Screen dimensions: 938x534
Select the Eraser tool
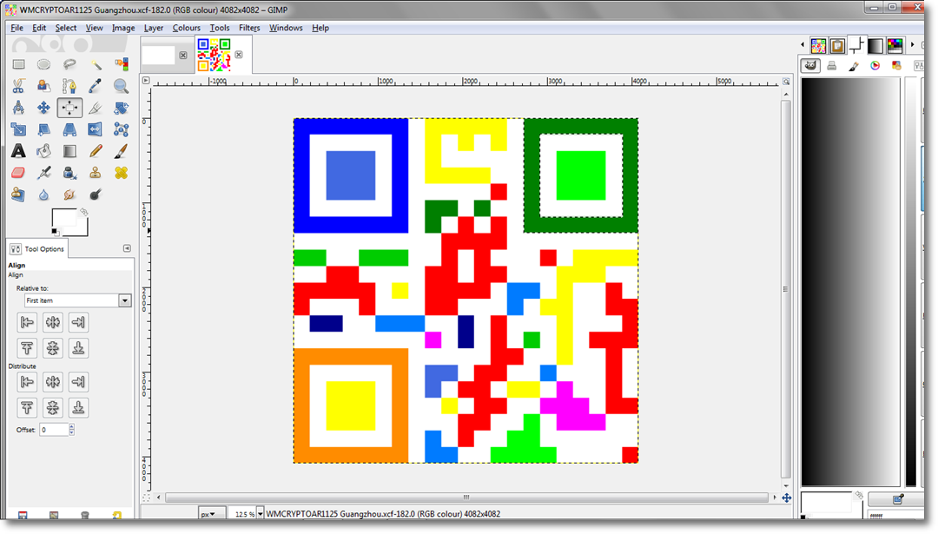pos(18,173)
